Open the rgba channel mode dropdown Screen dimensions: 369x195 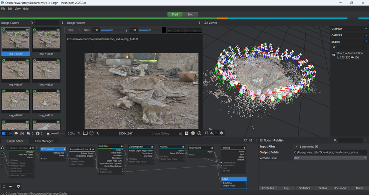click(74, 30)
